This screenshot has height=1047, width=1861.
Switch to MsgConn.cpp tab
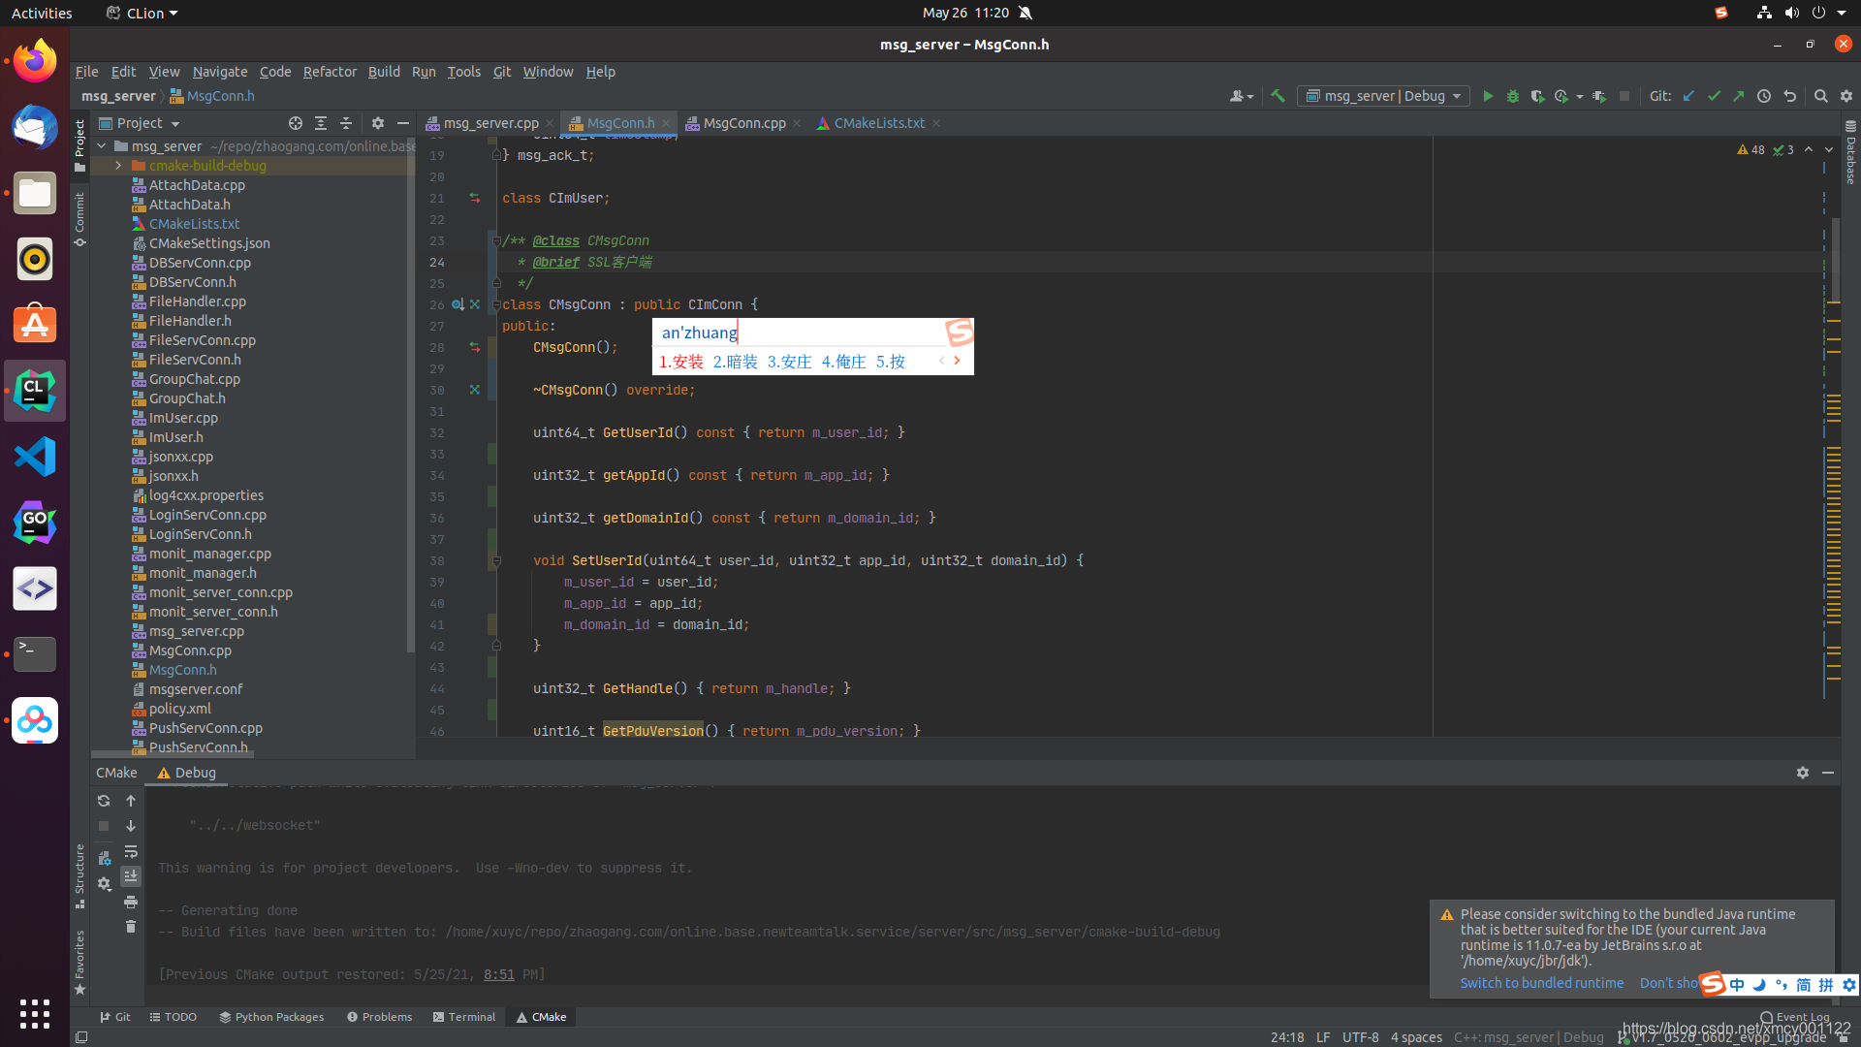pyautogui.click(x=744, y=123)
